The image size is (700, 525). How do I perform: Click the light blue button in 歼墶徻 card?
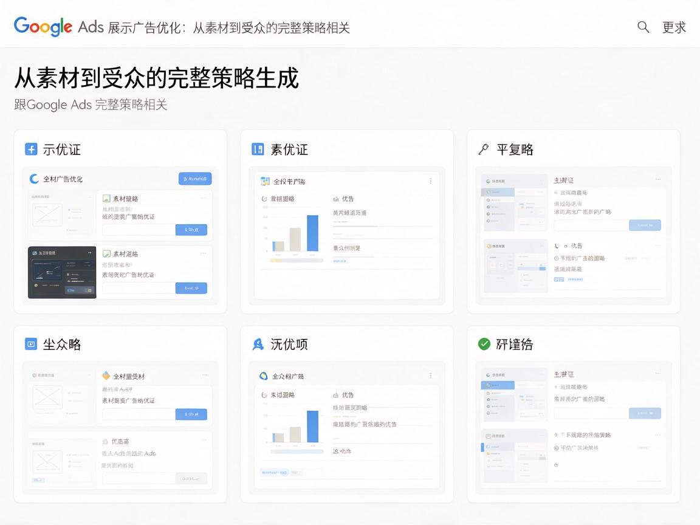pyautogui.click(x=645, y=413)
